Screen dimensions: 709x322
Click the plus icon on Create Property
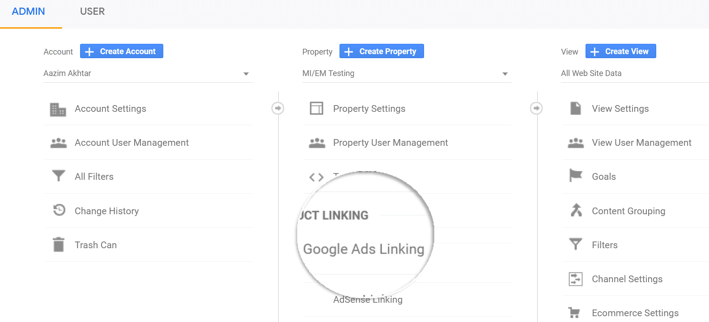349,52
